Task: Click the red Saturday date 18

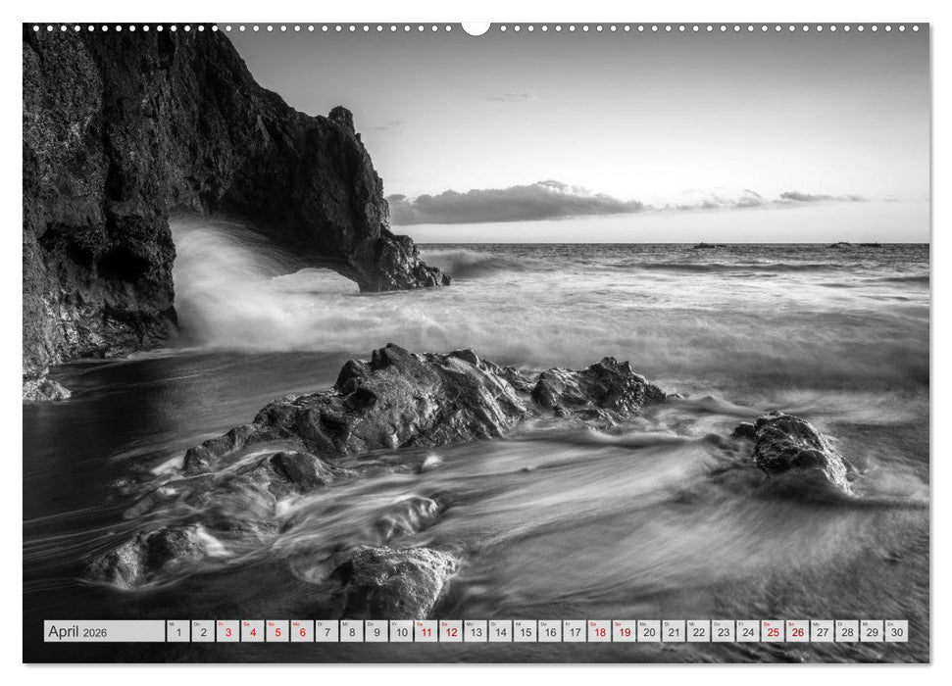Action: 599,632
